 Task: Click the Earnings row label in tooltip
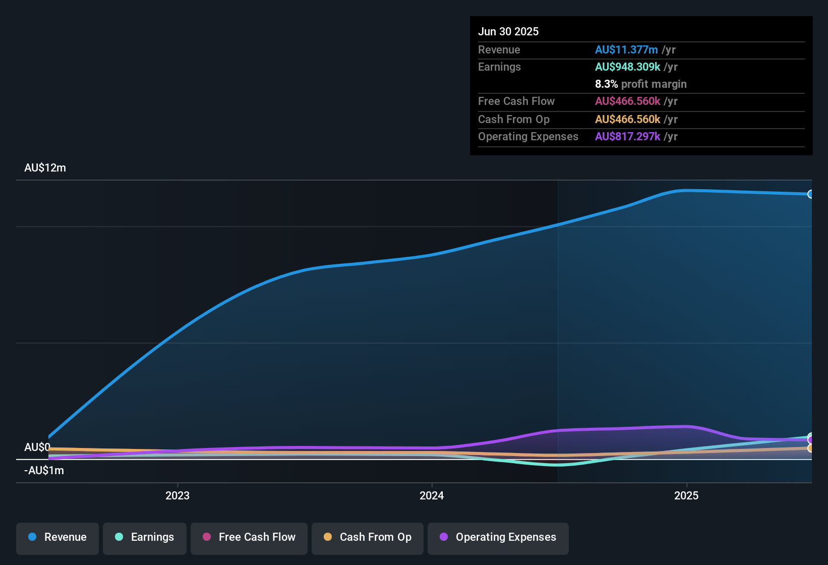click(x=499, y=67)
